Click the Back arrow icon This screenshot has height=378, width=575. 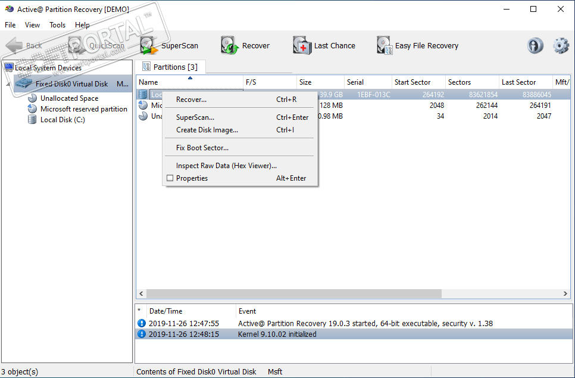click(x=14, y=45)
